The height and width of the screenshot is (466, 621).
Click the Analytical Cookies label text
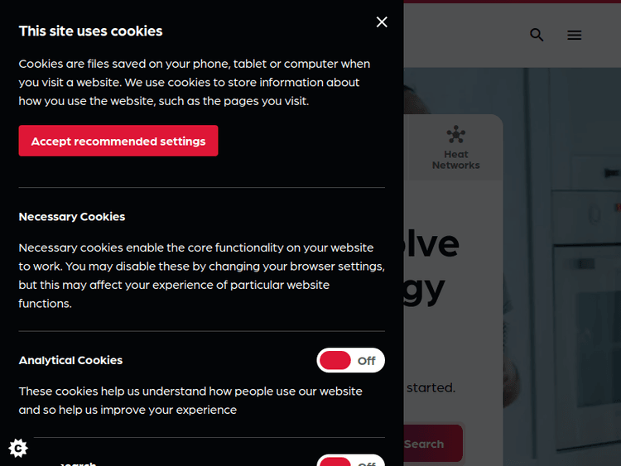tap(70, 361)
